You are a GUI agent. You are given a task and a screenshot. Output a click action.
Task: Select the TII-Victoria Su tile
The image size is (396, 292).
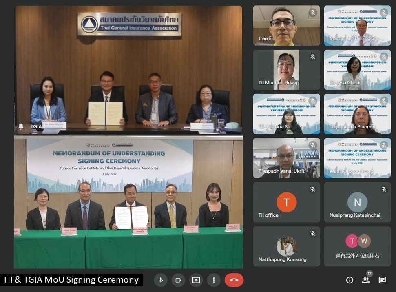pos(286,114)
